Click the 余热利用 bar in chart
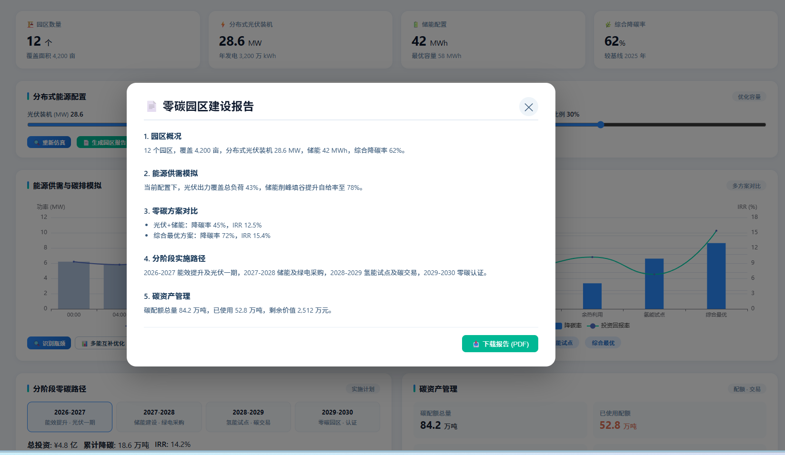Image resolution: width=785 pixels, height=455 pixels. click(592, 296)
